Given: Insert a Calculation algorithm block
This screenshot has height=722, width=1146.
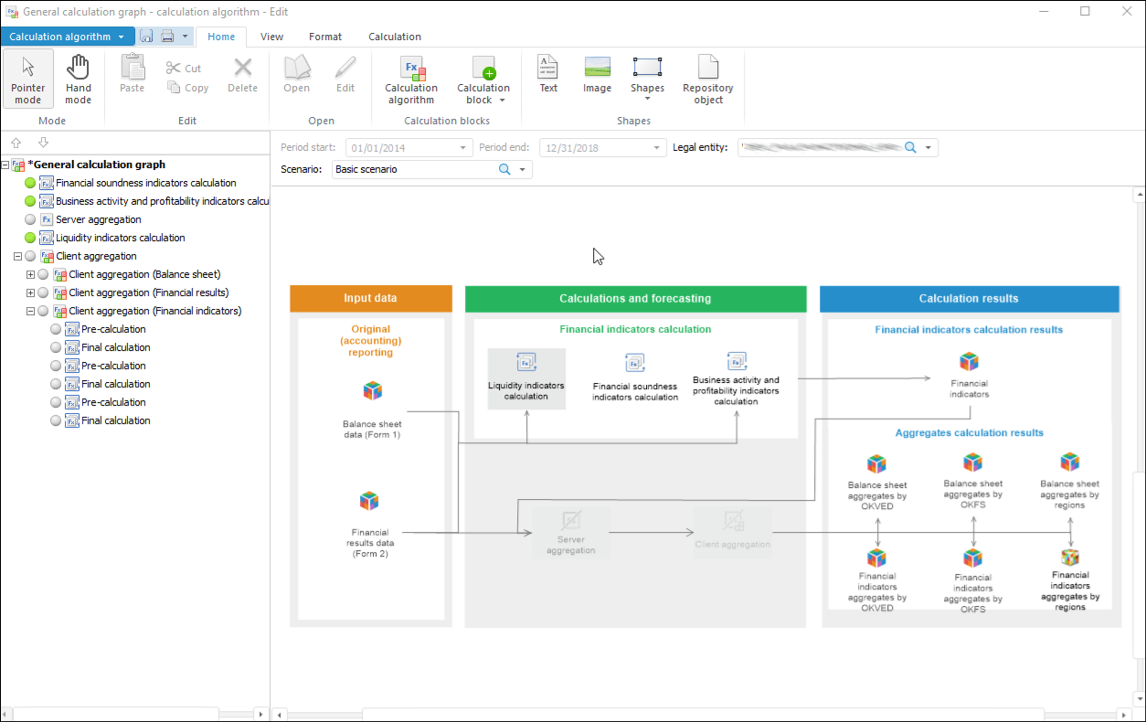Looking at the screenshot, I should coord(411,80).
